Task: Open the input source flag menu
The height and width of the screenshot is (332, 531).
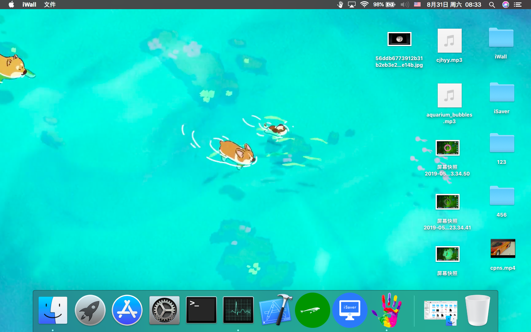Action: pyautogui.click(x=417, y=5)
